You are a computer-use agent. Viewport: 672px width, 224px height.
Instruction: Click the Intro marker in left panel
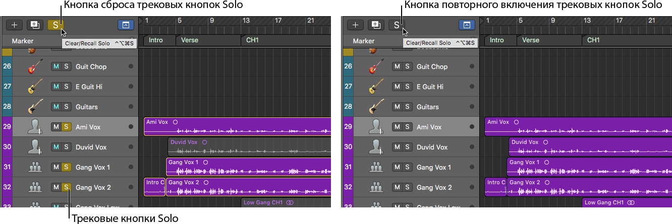159,40
